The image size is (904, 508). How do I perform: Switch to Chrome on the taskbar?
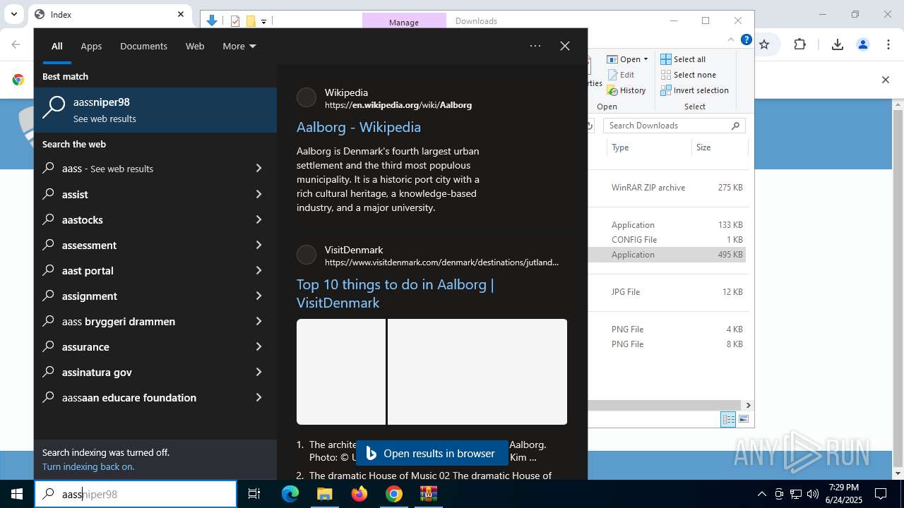(x=394, y=494)
